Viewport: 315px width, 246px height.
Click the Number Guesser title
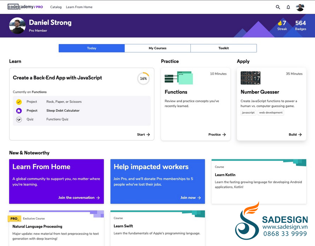point(260,92)
